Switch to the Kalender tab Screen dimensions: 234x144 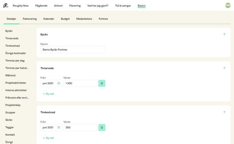coord(49,19)
